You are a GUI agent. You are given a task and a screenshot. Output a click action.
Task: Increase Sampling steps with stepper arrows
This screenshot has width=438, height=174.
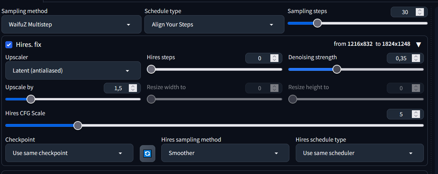[420, 10]
